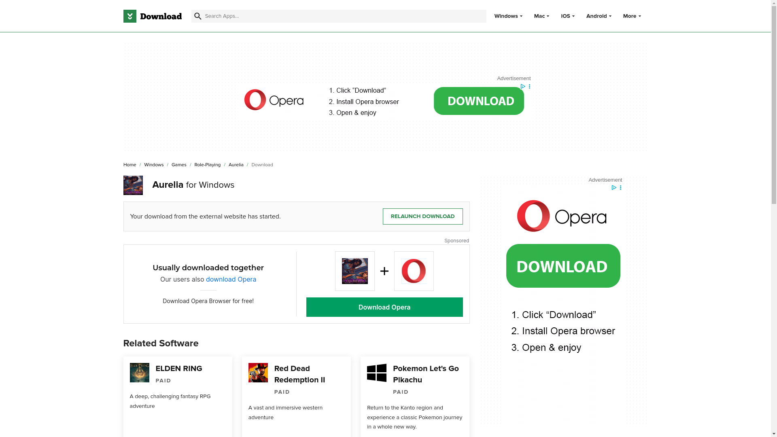The width and height of the screenshot is (777, 437).
Task: Open Pokemon Let's Go Pikachu title
Action: point(426,374)
